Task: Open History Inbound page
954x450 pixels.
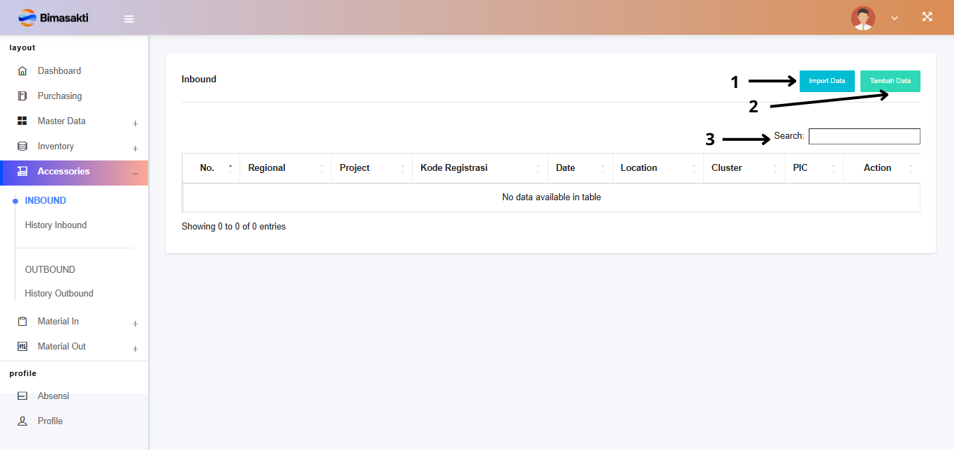Action: (56, 225)
